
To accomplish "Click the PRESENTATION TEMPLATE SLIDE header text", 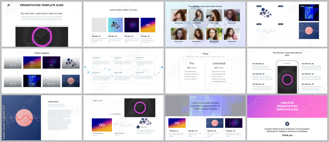I will point(42,5).
